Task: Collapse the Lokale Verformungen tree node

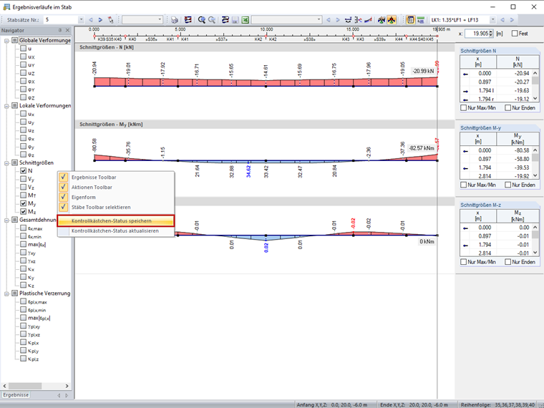Action: [6, 105]
